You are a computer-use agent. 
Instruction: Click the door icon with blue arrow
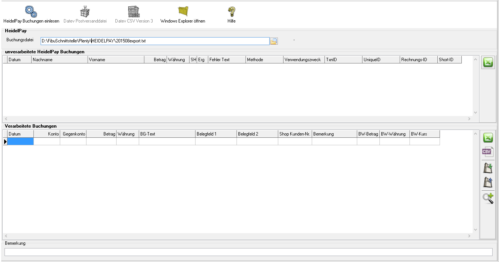tap(488, 182)
